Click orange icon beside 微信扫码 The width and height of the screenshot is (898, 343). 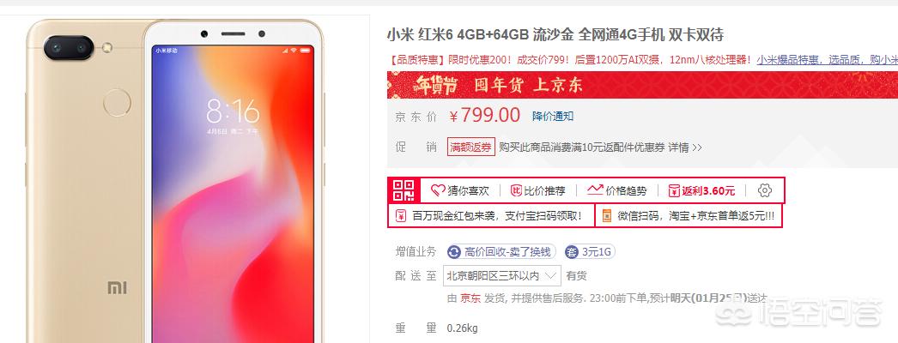[606, 216]
